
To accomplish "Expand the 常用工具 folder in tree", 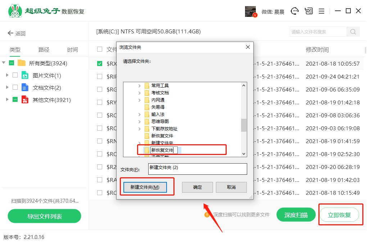I will 140,86.
